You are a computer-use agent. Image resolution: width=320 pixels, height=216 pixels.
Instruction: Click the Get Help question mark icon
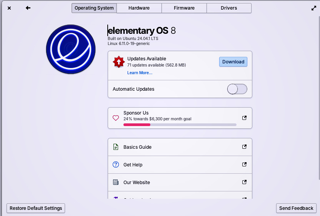tap(116, 164)
